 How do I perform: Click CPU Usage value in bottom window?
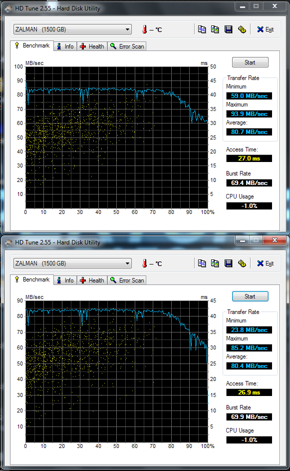(x=249, y=440)
